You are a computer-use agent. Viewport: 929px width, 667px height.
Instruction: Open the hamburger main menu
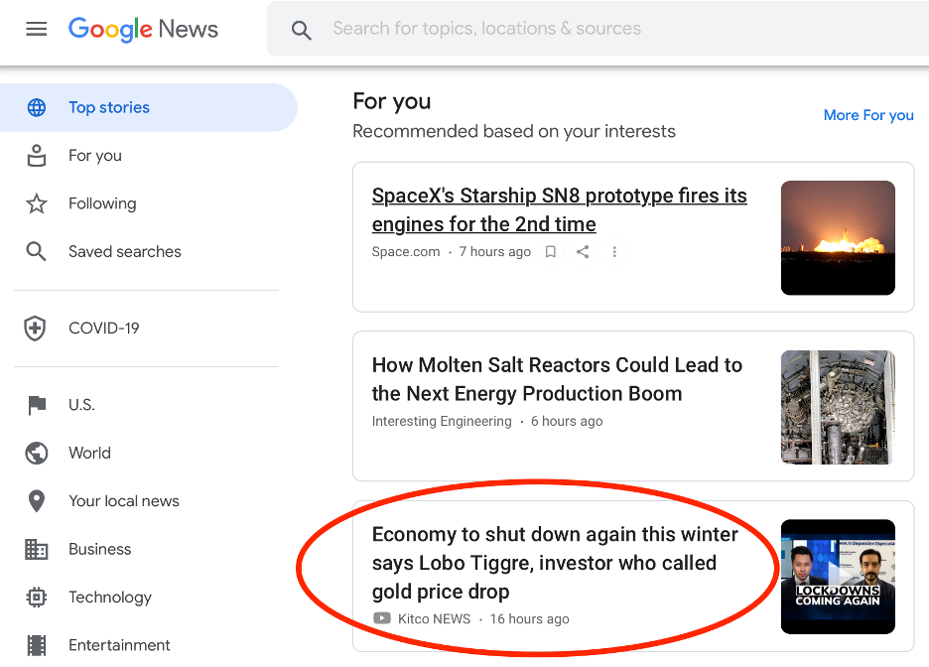coord(36,29)
